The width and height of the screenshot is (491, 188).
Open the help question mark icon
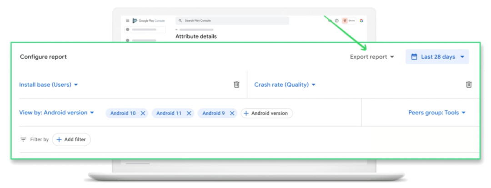pyautogui.click(x=336, y=20)
